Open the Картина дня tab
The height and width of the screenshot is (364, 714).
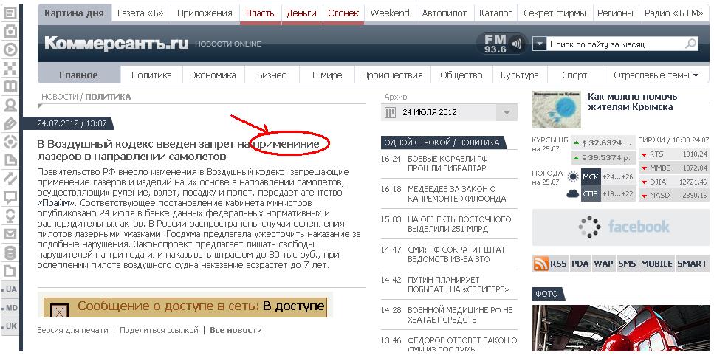[x=75, y=13]
